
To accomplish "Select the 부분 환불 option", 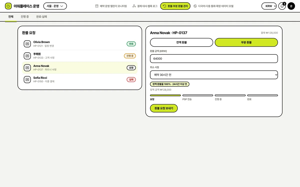I will click(x=246, y=42).
